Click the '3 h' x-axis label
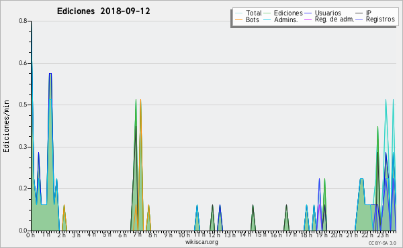The image size is (403, 248). (76, 235)
